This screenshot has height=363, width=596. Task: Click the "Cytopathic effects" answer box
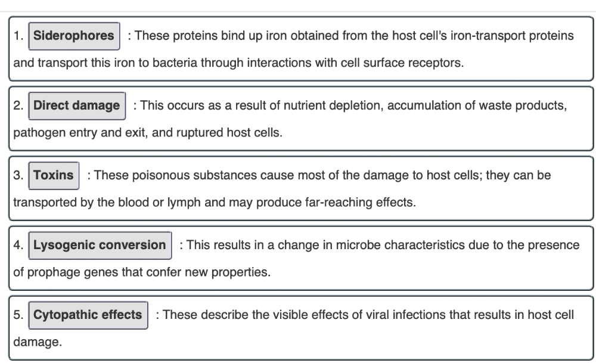[x=88, y=315]
